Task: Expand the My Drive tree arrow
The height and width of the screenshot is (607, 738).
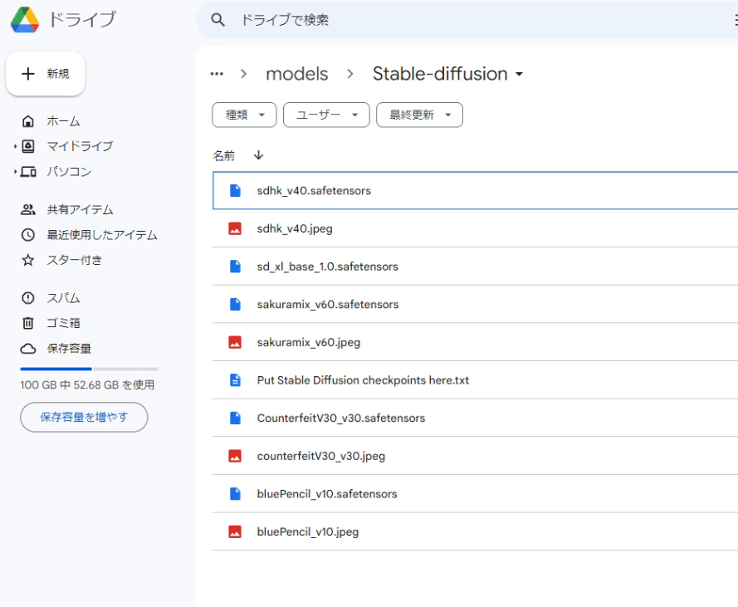Action: click(x=15, y=147)
